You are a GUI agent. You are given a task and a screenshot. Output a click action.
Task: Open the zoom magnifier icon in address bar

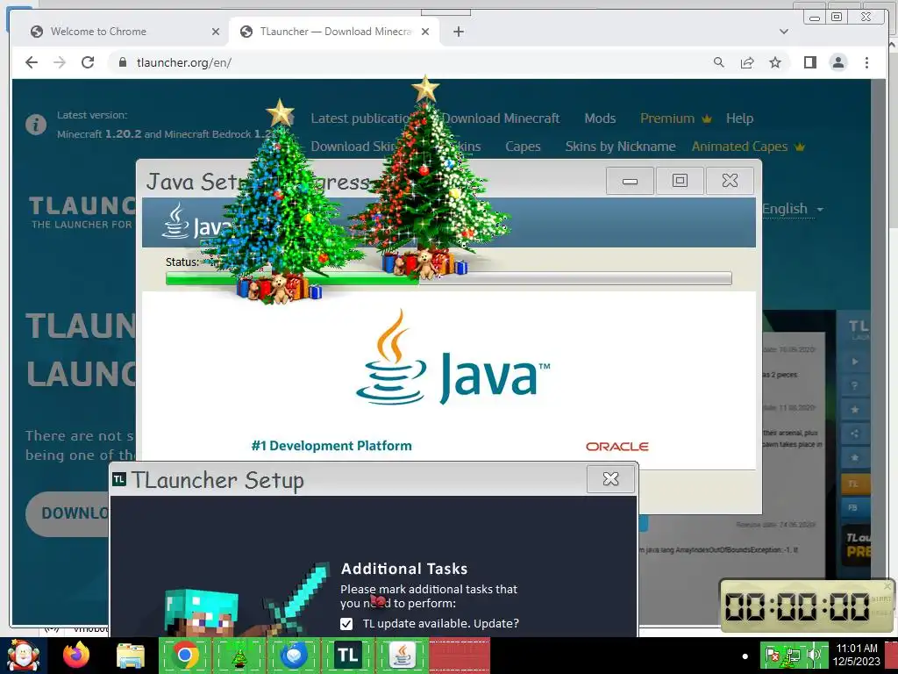[719, 62]
